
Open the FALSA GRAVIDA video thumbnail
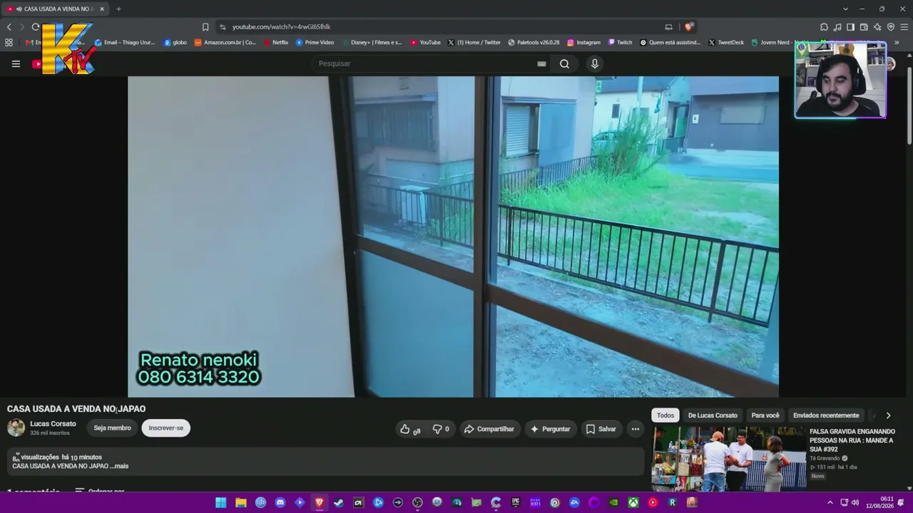coord(729,458)
